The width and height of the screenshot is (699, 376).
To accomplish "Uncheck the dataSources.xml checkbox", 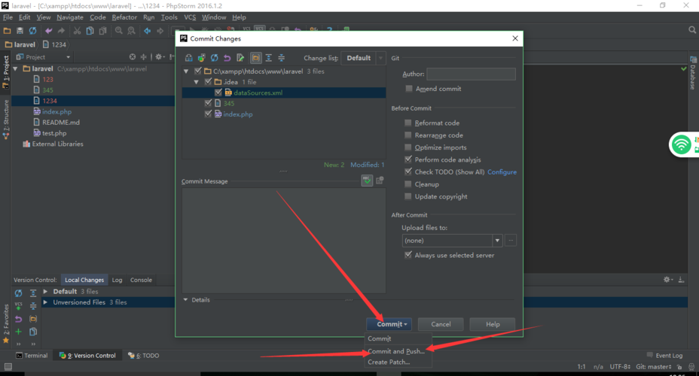I will pos(218,92).
